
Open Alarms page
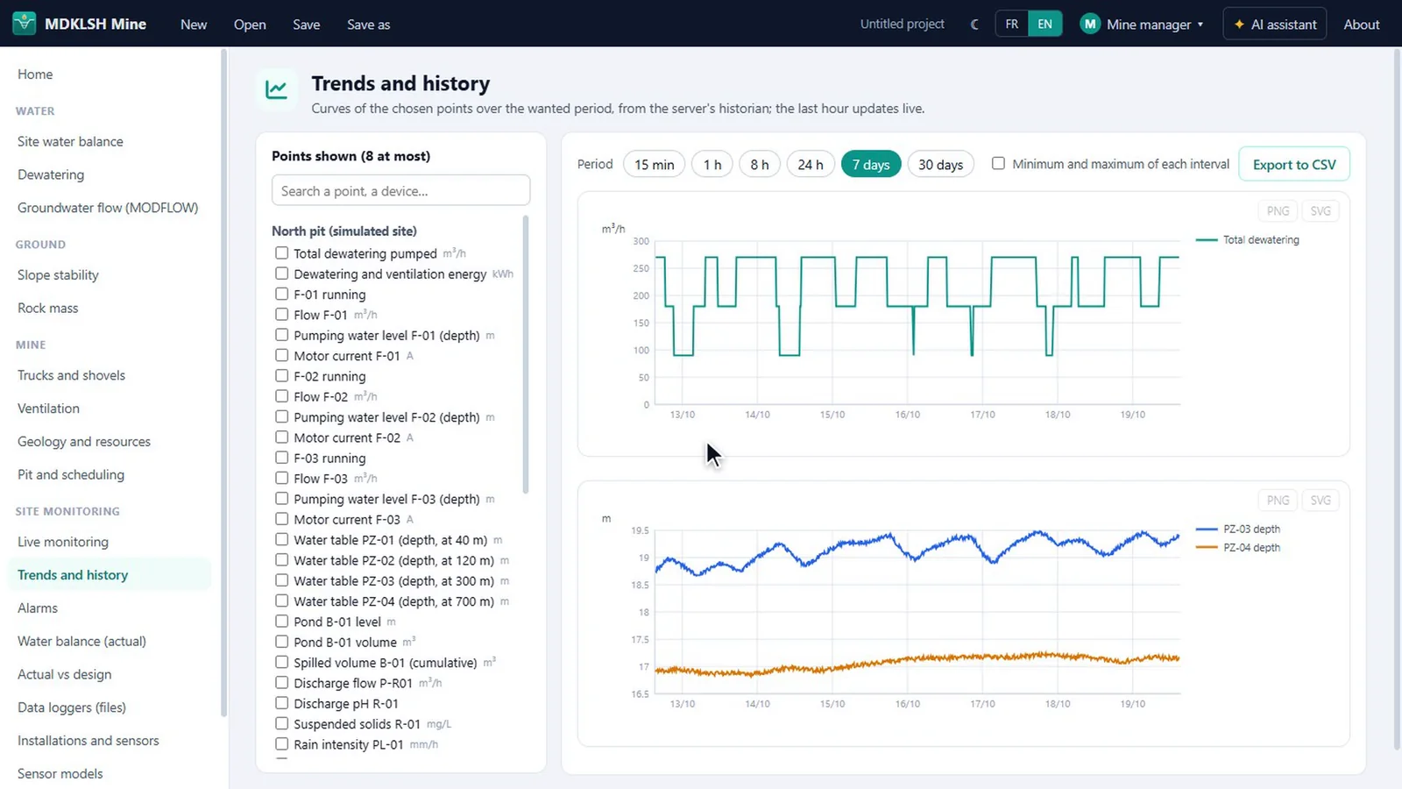(x=38, y=608)
